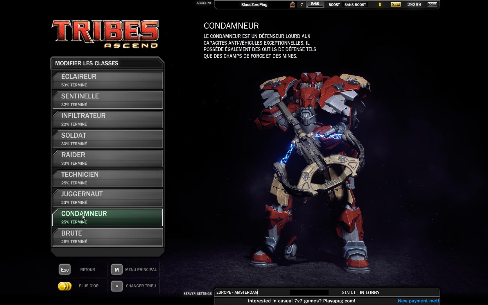
Task: Click the Condamneur title heading
Action: (x=231, y=26)
